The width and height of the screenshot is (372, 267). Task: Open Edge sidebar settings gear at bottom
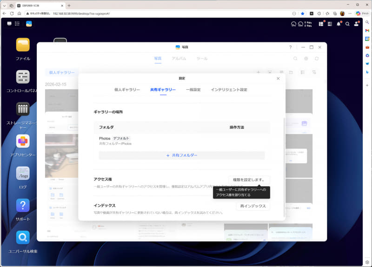tap(367, 262)
